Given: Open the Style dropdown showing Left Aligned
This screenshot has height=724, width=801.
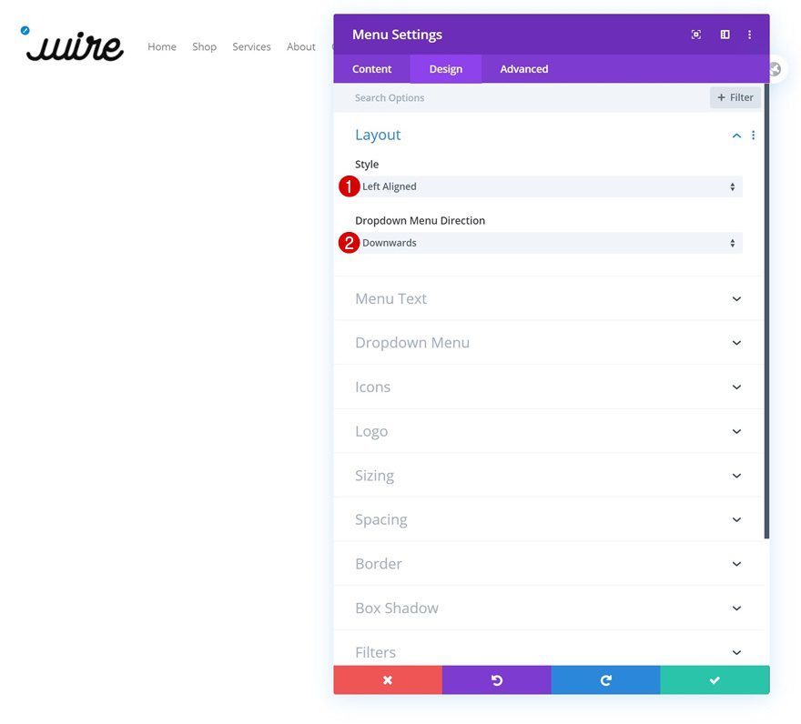Looking at the screenshot, I should pos(546,186).
